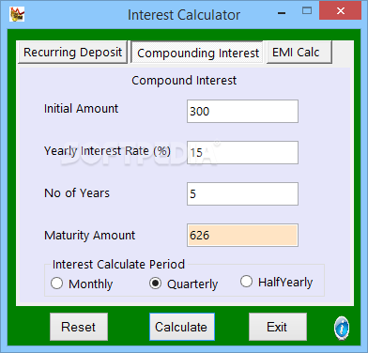Click the No of Years label
Screen dimensions: 368x353
77,193
